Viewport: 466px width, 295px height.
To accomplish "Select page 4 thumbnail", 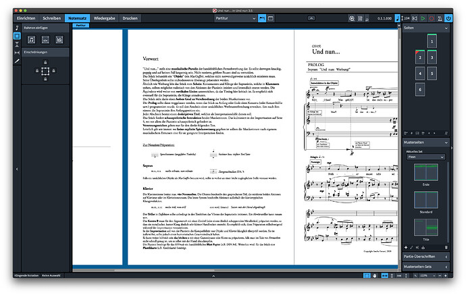I will [420, 74].
